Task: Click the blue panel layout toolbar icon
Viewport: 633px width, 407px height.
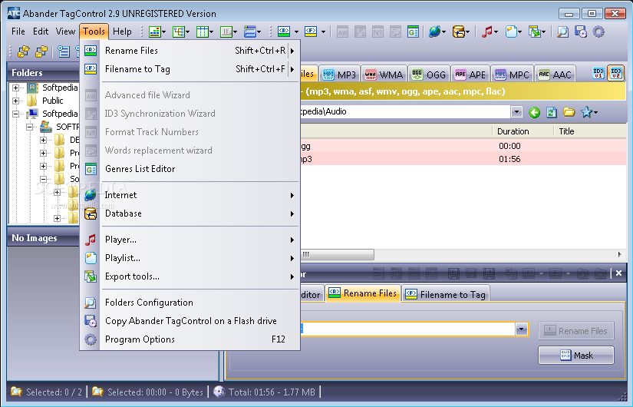Action: pos(250,31)
